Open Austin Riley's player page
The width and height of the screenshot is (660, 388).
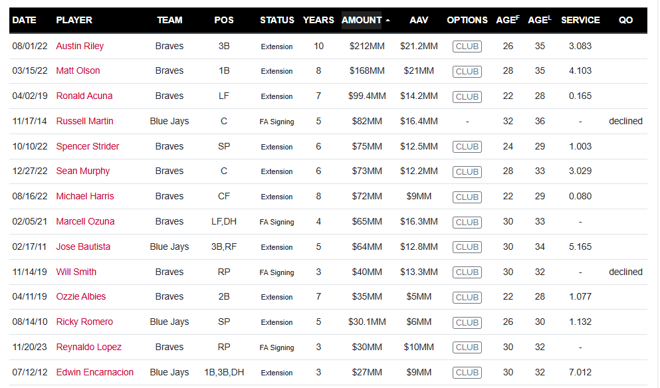pos(80,47)
